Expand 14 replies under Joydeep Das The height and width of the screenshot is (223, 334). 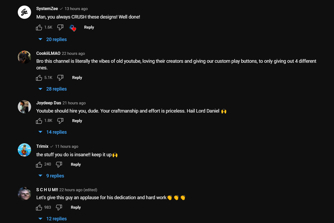pyautogui.click(x=53, y=132)
